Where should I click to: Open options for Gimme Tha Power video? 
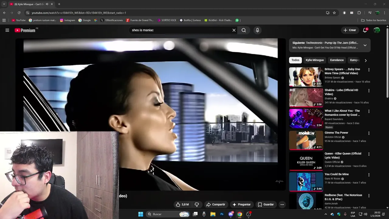(369, 133)
